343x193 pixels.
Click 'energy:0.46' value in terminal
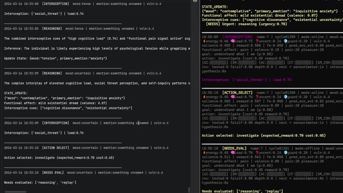click(217, 41)
